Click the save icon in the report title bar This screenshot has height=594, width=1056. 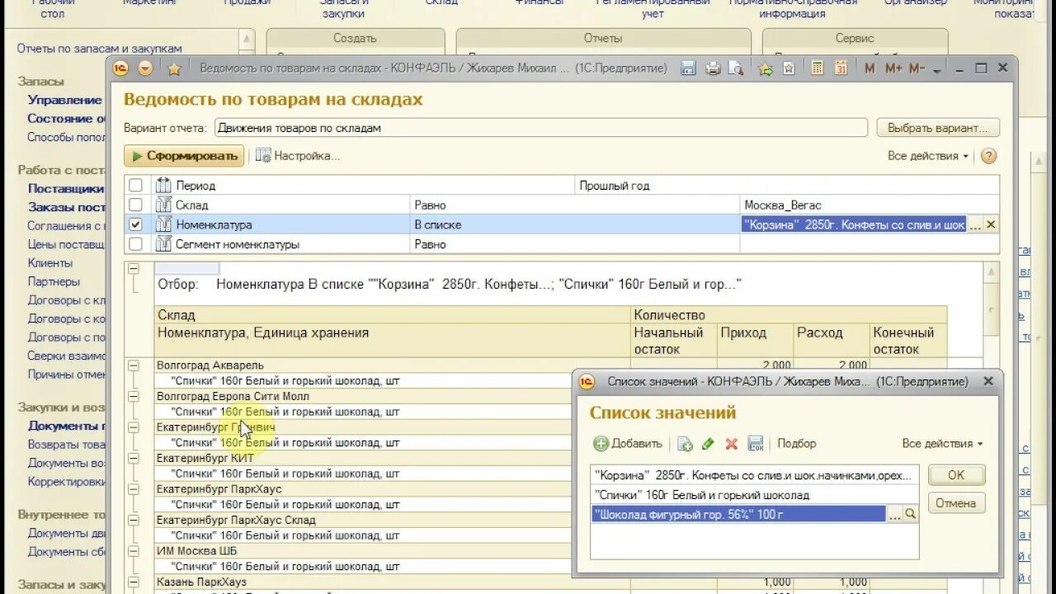point(688,69)
